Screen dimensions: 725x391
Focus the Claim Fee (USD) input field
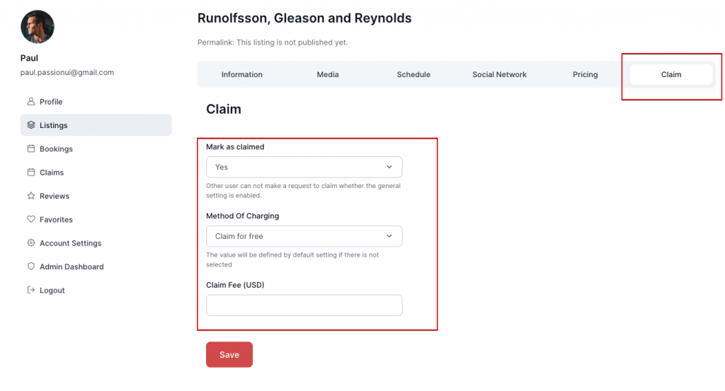(304, 305)
